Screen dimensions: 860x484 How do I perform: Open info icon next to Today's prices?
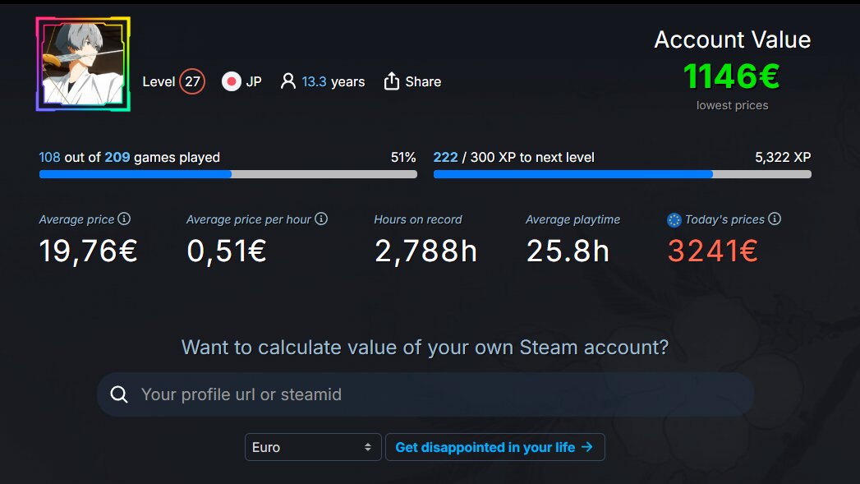pos(775,219)
